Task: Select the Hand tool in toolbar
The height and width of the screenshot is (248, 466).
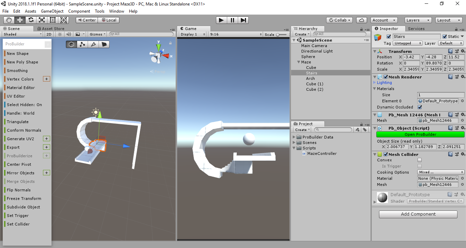Action: [x=9, y=20]
